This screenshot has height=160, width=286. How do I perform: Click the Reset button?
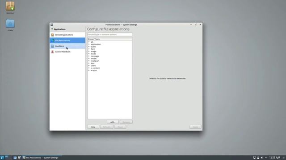(120, 127)
